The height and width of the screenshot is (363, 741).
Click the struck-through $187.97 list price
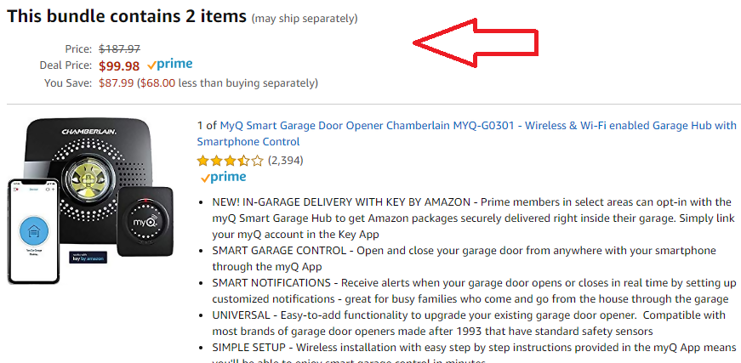(x=120, y=48)
